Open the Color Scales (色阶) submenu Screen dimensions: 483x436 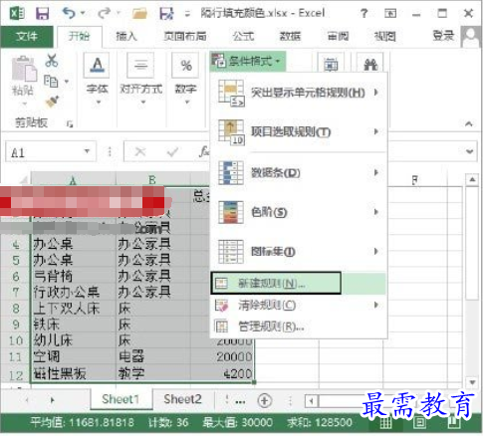click(x=299, y=212)
